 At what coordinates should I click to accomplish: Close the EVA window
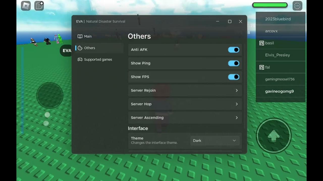(240, 22)
